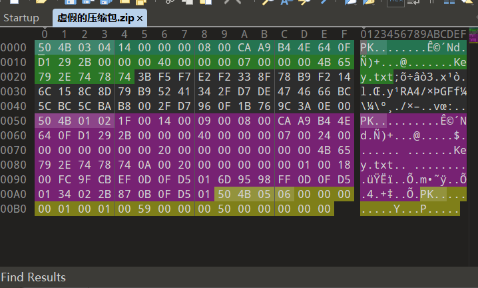This screenshot has width=478, height=288.
Task: Click byte 1F in row 0050
Action: coord(124,121)
